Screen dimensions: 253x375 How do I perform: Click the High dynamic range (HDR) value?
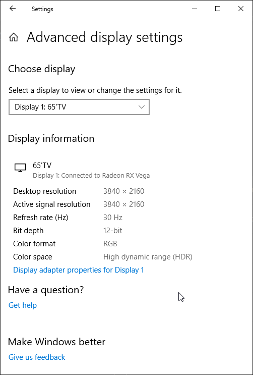tap(148, 257)
